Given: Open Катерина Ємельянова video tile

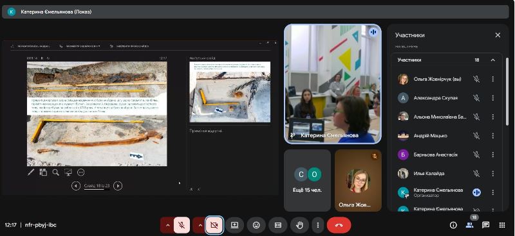Looking at the screenshot, I should [333, 84].
